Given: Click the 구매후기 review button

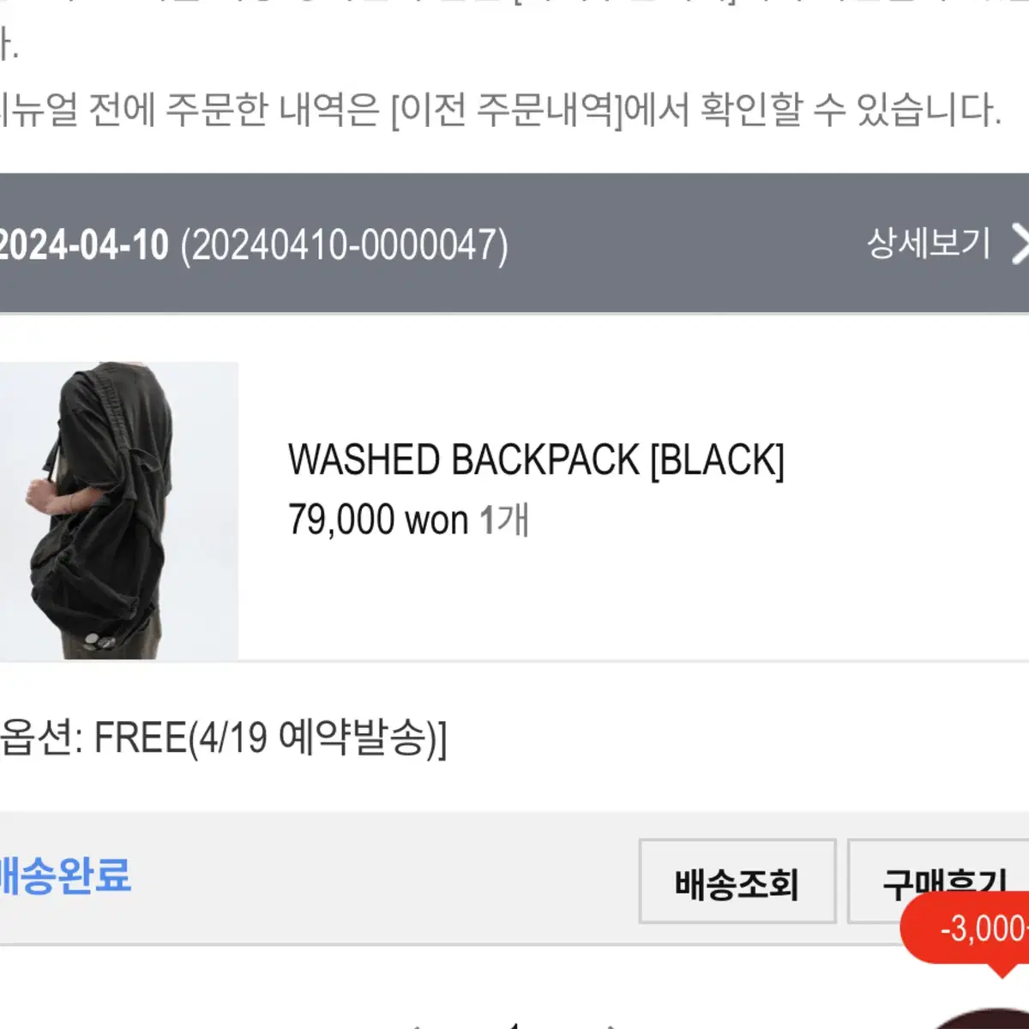Looking at the screenshot, I should (x=939, y=882).
